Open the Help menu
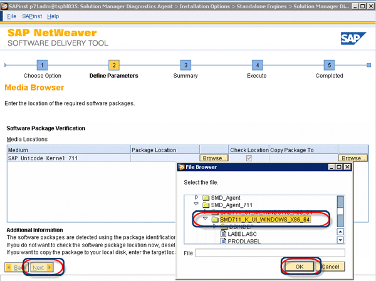Image resolution: width=376 pixels, height=281 pixels. (x=53, y=16)
